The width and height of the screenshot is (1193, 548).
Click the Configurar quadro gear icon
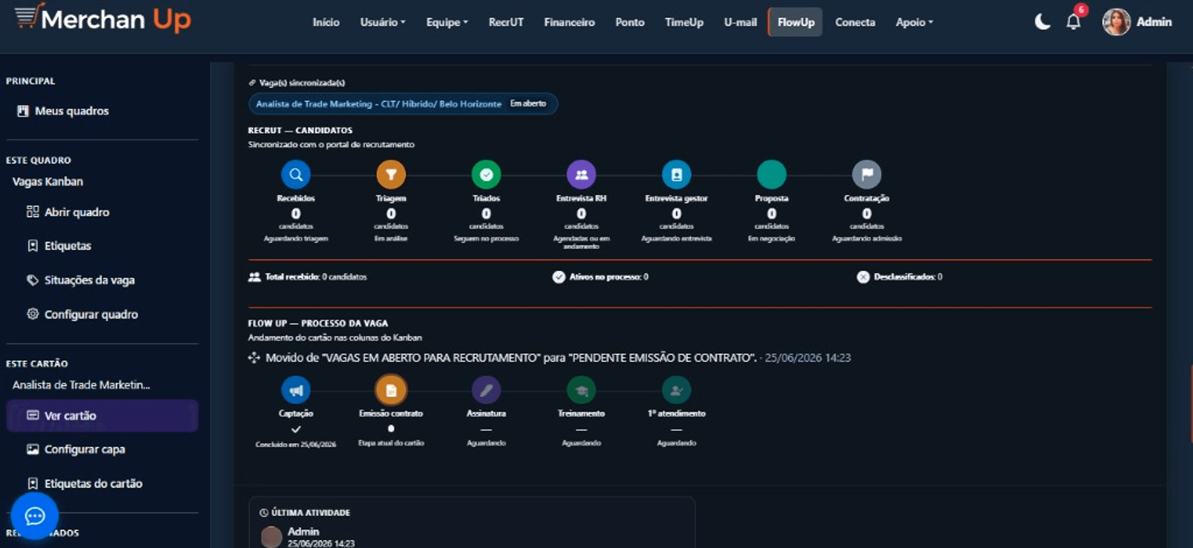[x=32, y=314]
